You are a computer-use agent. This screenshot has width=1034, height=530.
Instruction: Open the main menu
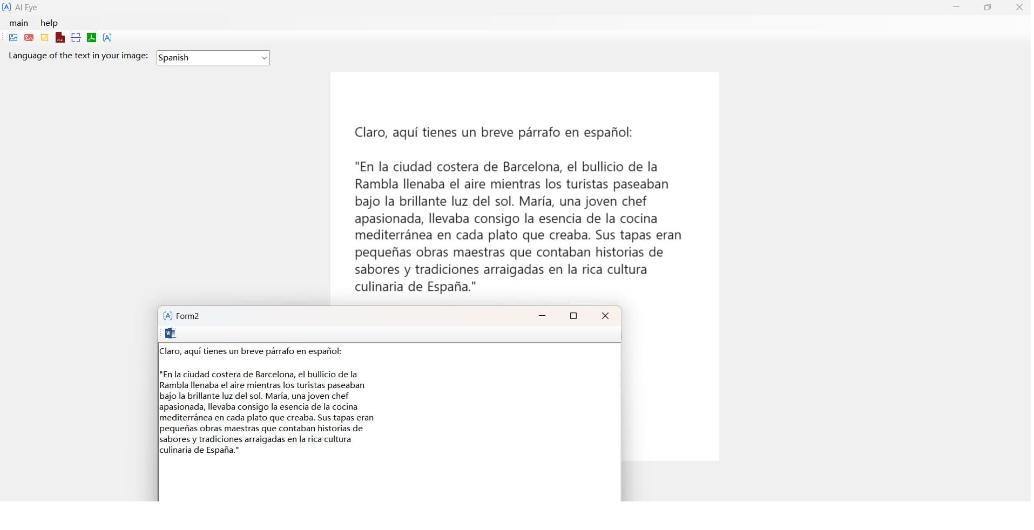pos(19,23)
